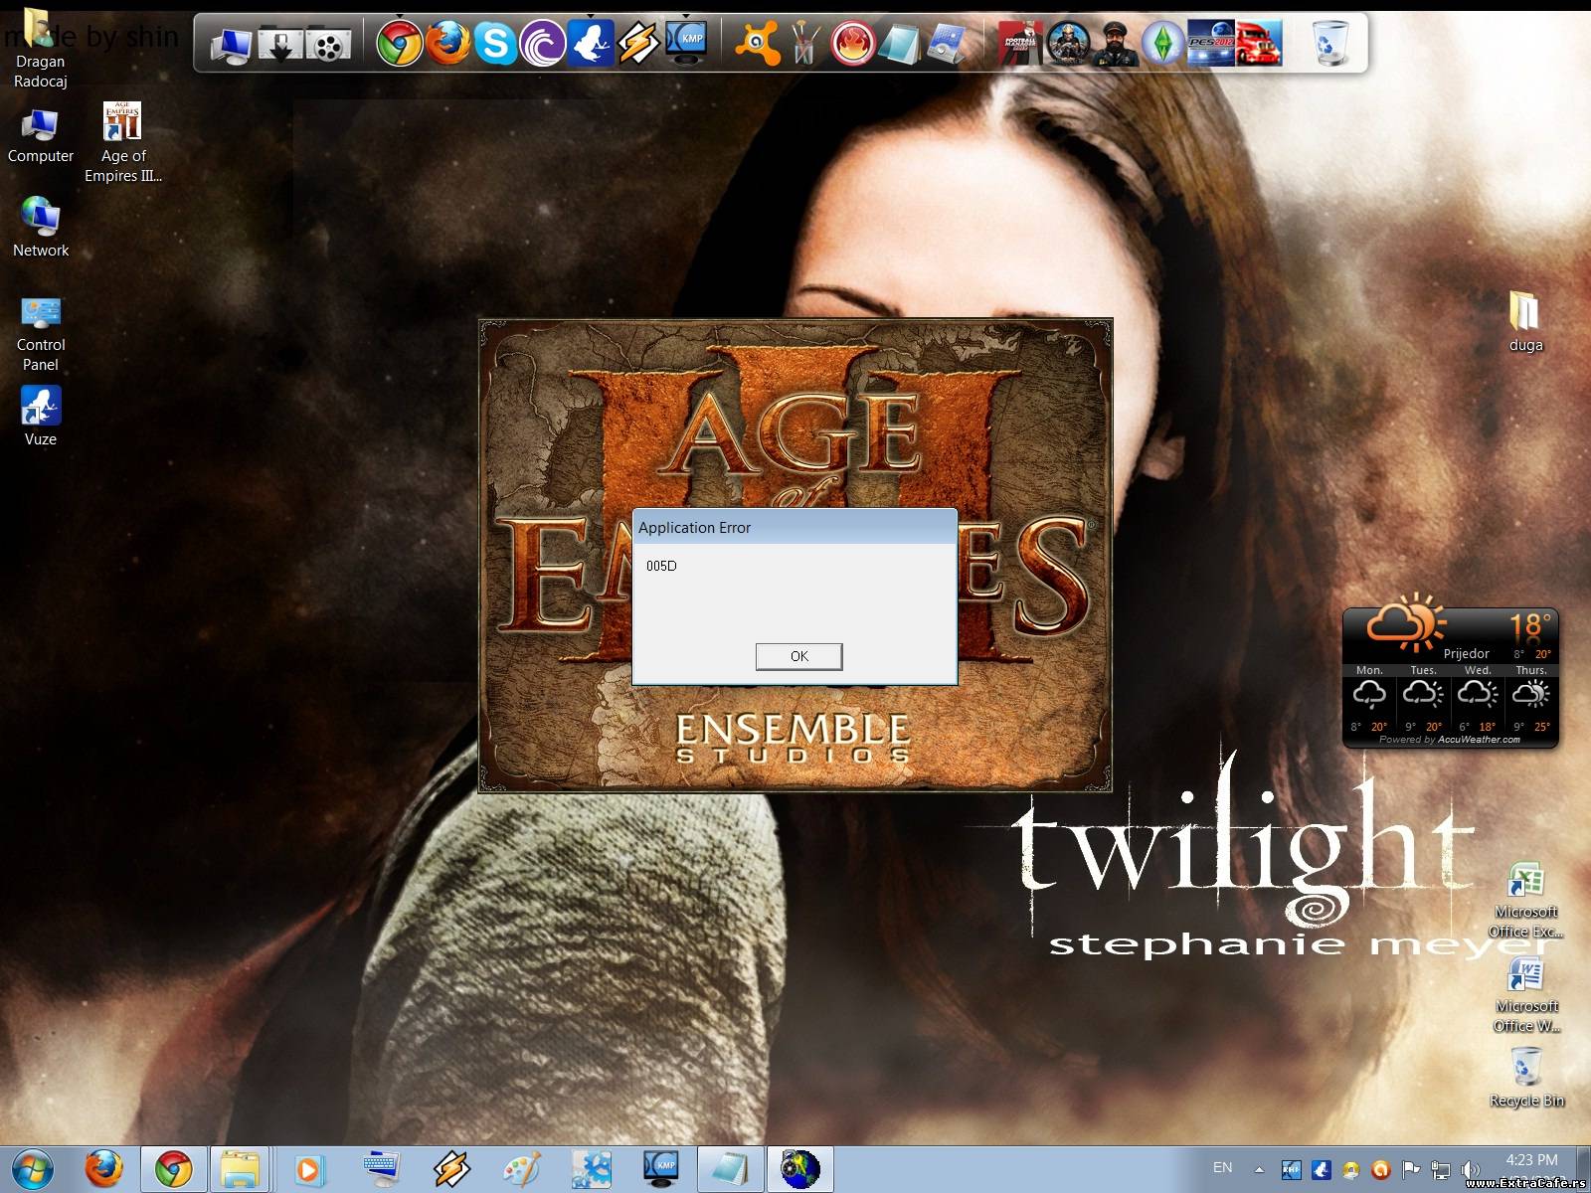This screenshot has width=1591, height=1193.
Task: Open Windows Explorer from the taskbar
Action: (240, 1169)
